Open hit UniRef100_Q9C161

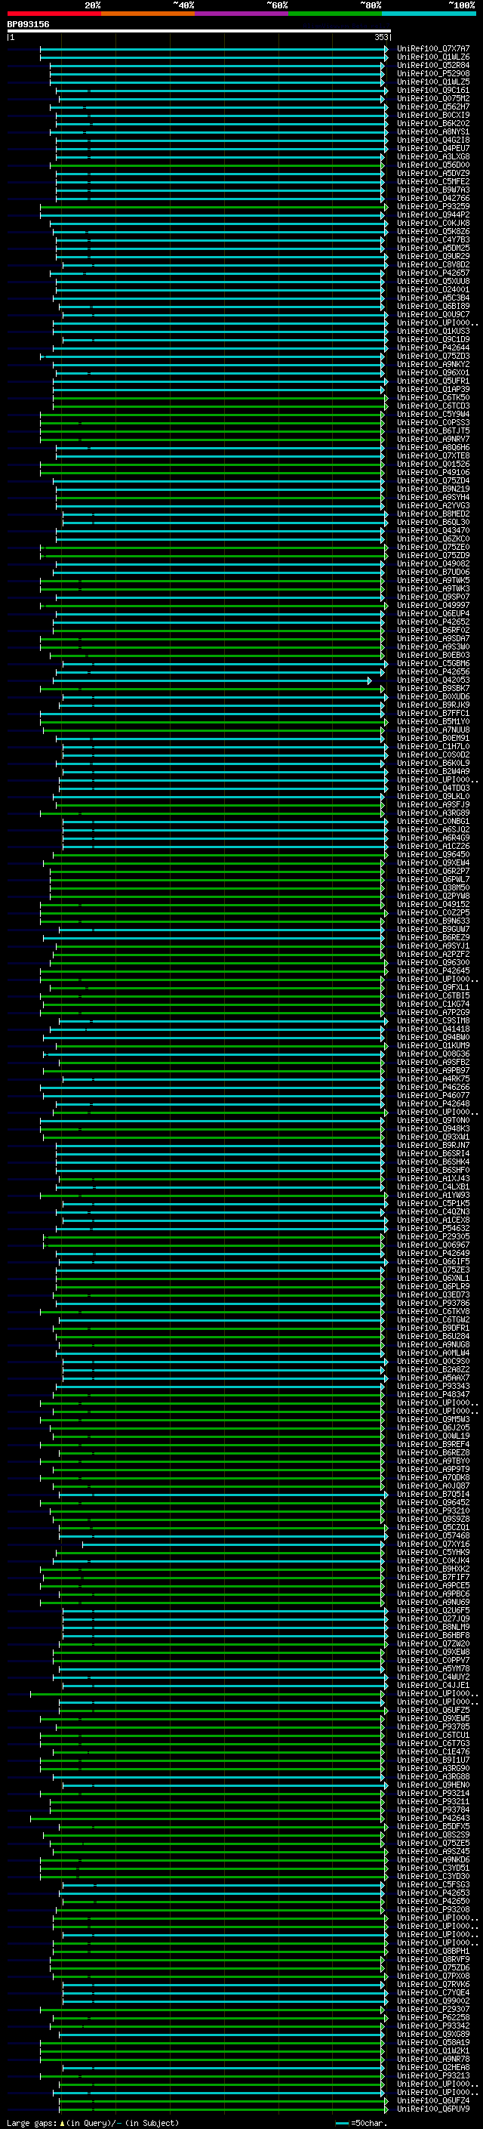click(x=432, y=90)
